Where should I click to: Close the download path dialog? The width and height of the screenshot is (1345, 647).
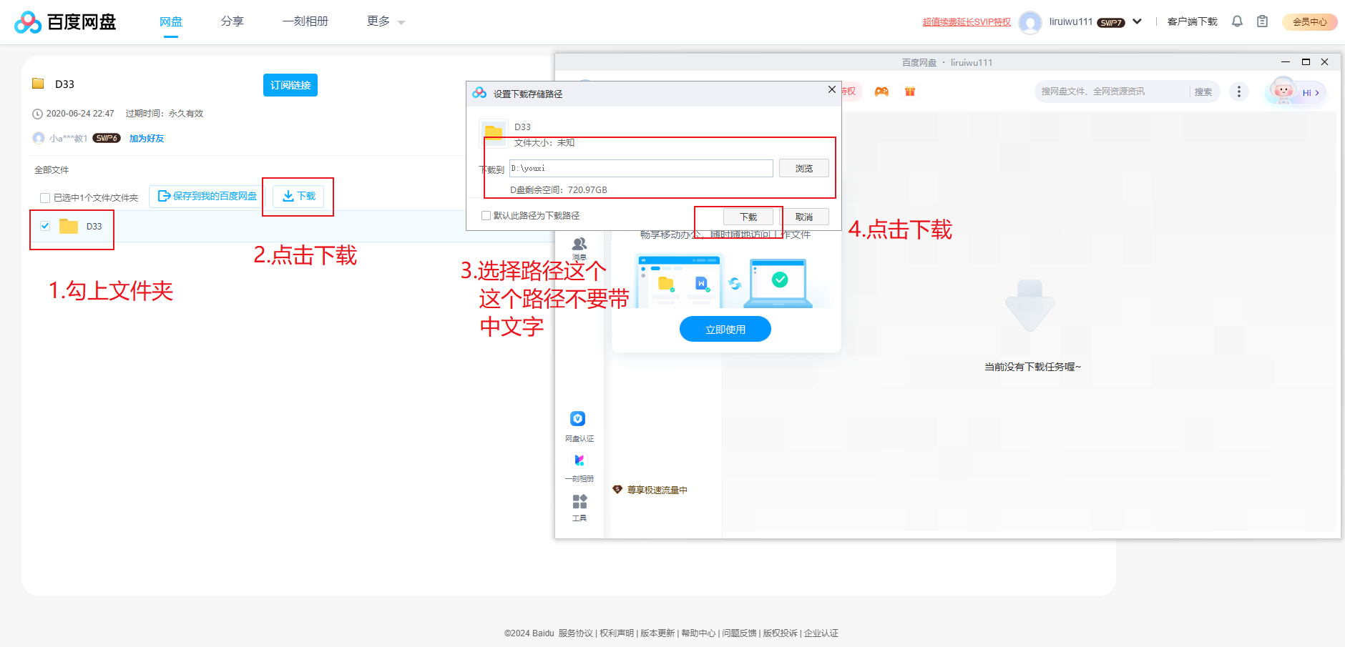pos(831,89)
